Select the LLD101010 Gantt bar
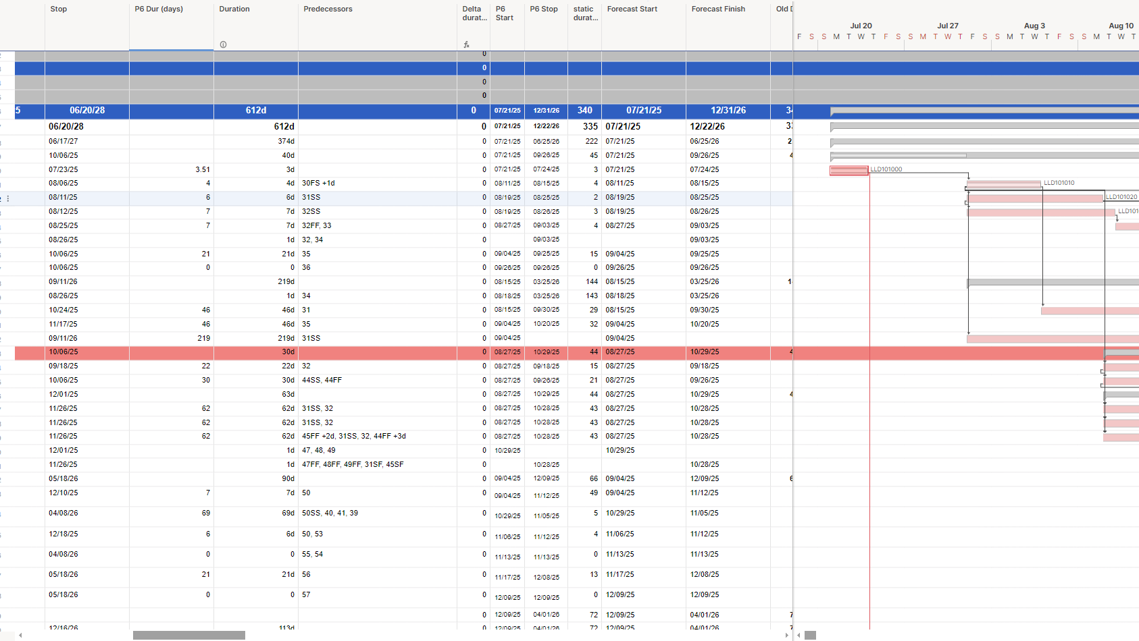Image resolution: width=1139 pixels, height=641 pixels. tap(1004, 184)
